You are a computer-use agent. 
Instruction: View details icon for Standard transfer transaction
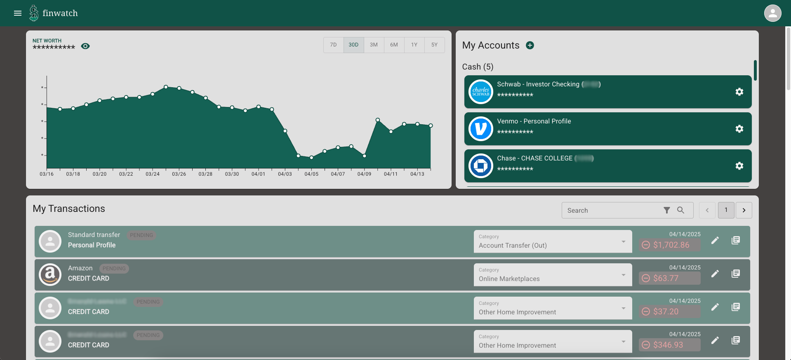point(735,240)
